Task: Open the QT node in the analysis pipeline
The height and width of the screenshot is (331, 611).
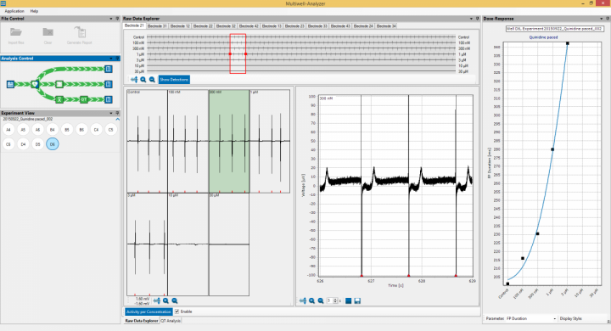Action: tap(83, 99)
